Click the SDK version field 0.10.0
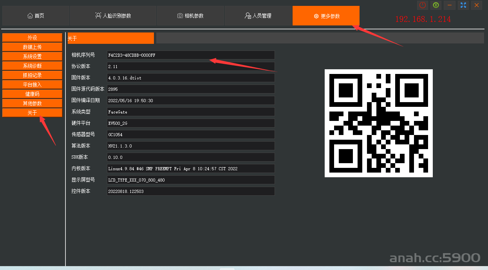The height and width of the screenshot is (270, 488). (191, 157)
